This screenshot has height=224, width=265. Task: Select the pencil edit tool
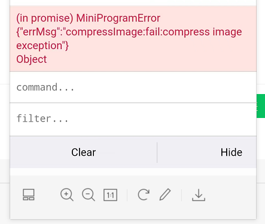(x=165, y=195)
